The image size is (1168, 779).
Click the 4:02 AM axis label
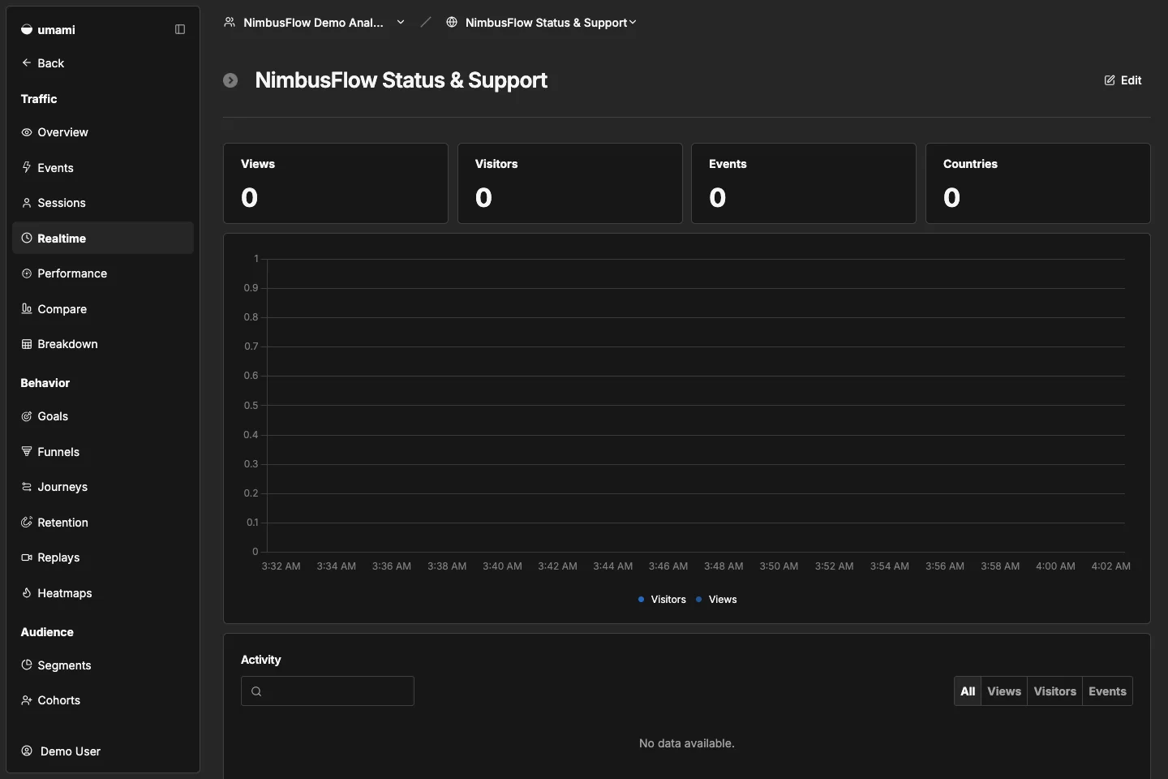[x=1111, y=566]
